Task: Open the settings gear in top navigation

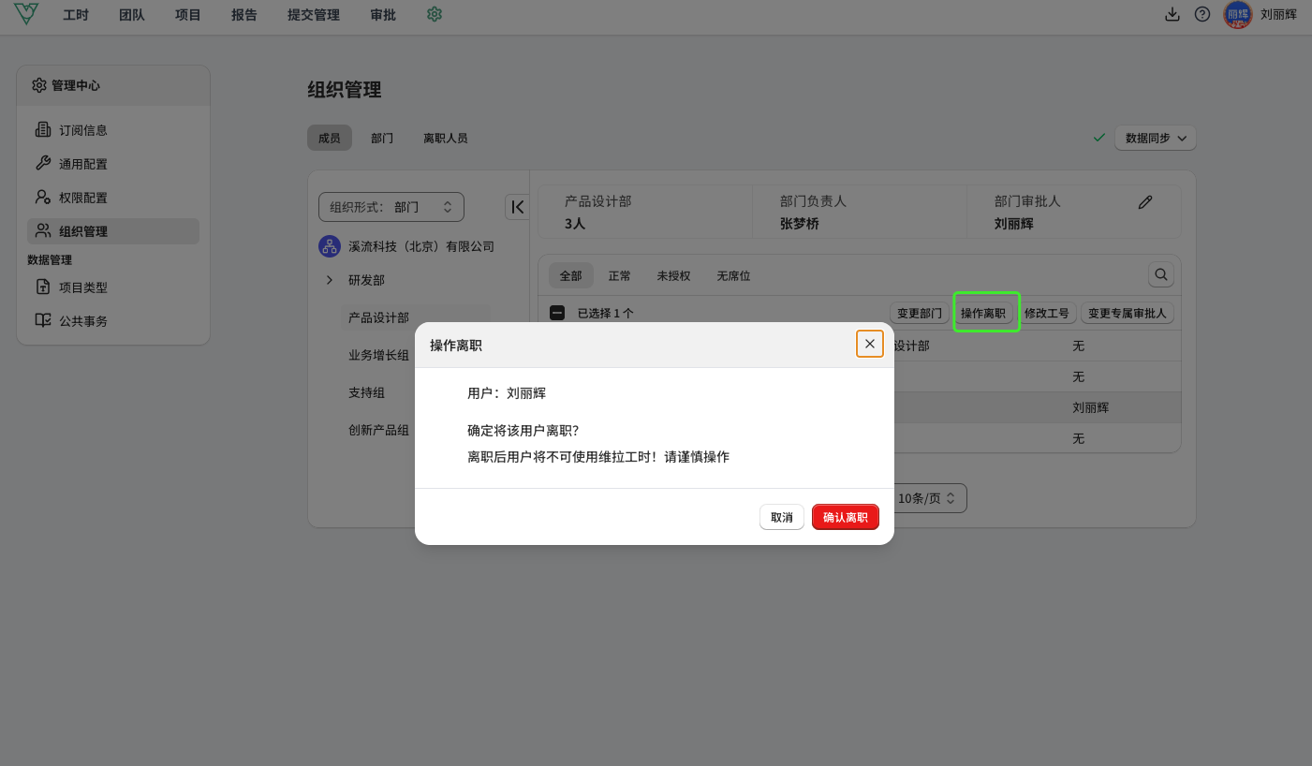Action: [x=434, y=14]
